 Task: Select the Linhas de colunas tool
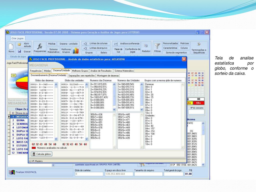coord(96,43)
